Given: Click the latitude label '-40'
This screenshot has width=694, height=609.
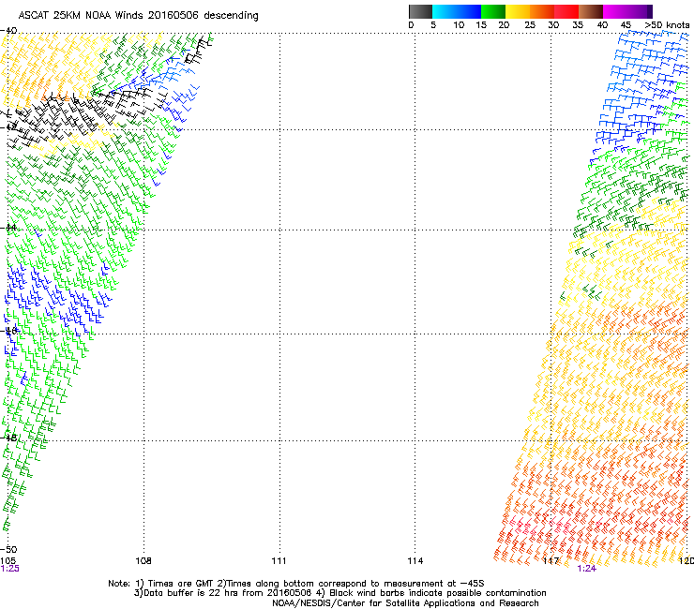Looking at the screenshot, I should coord(8,31).
